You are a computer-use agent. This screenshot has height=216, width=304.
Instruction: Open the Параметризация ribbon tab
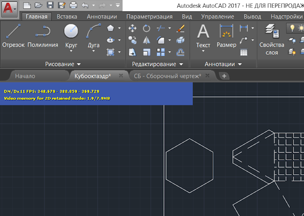coord(150,17)
